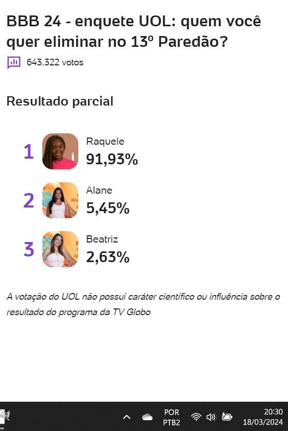
Task: Select Beatriz's photo thumbnail
Action: [x=60, y=249]
